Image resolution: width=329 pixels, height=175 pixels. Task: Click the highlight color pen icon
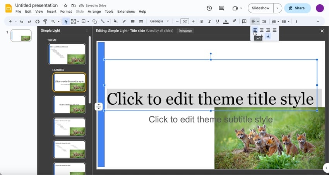pos(234,21)
